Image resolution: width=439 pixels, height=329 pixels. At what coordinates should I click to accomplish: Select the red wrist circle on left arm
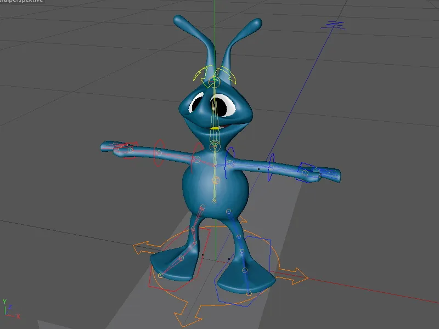(x=131, y=150)
